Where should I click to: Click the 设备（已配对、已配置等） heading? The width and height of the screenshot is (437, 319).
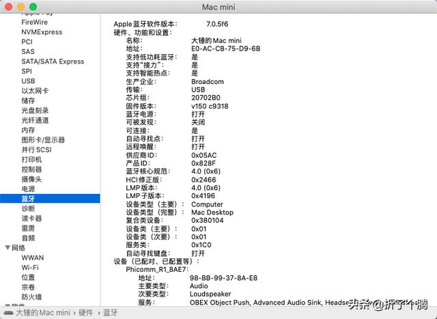point(156,261)
